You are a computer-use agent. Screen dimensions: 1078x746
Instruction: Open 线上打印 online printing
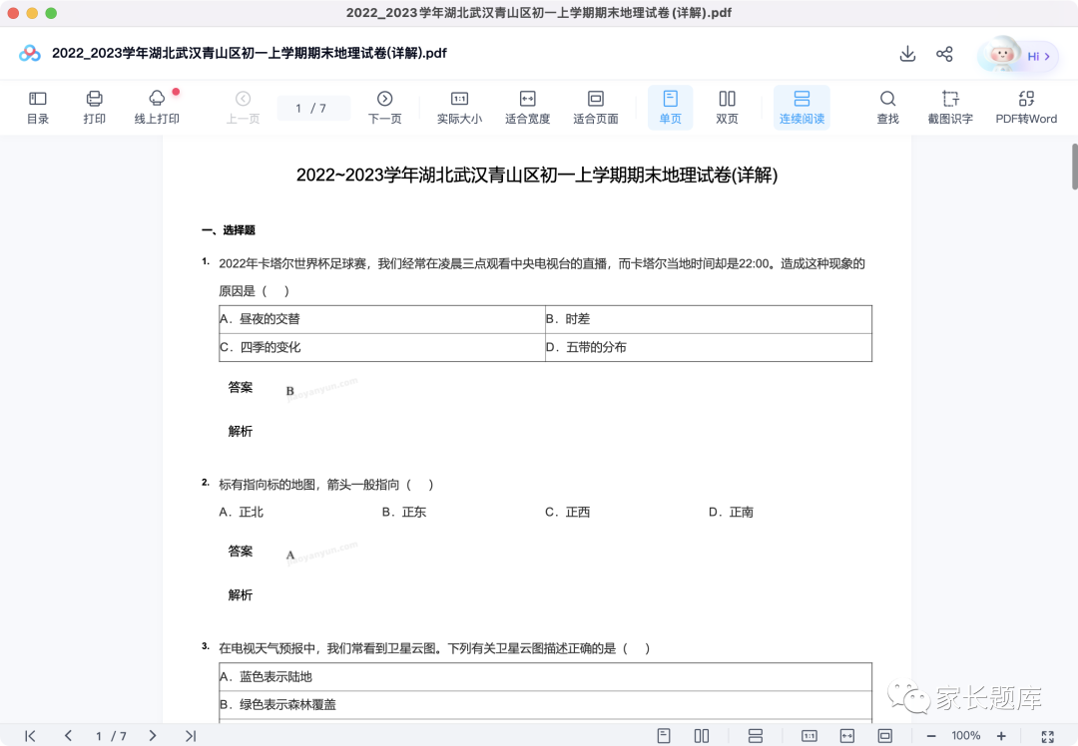pyautogui.click(x=157, y=108)
